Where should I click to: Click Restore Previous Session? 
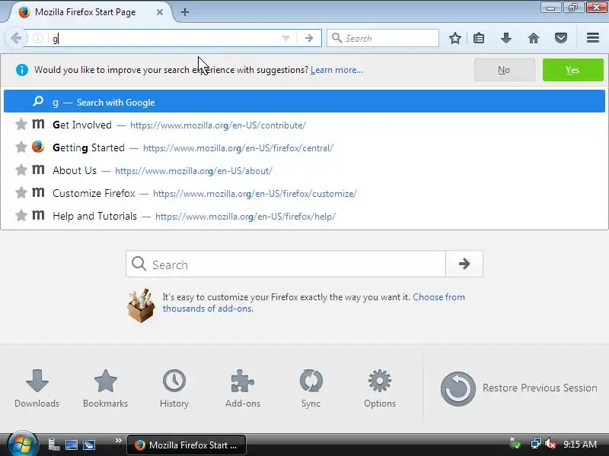point(519,388)
